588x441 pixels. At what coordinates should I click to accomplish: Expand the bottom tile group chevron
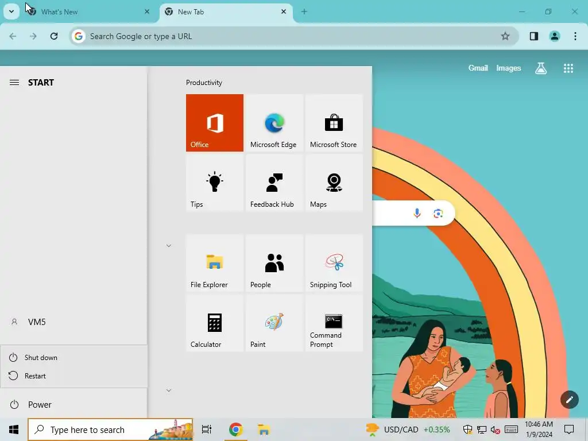tap(169, 390)
